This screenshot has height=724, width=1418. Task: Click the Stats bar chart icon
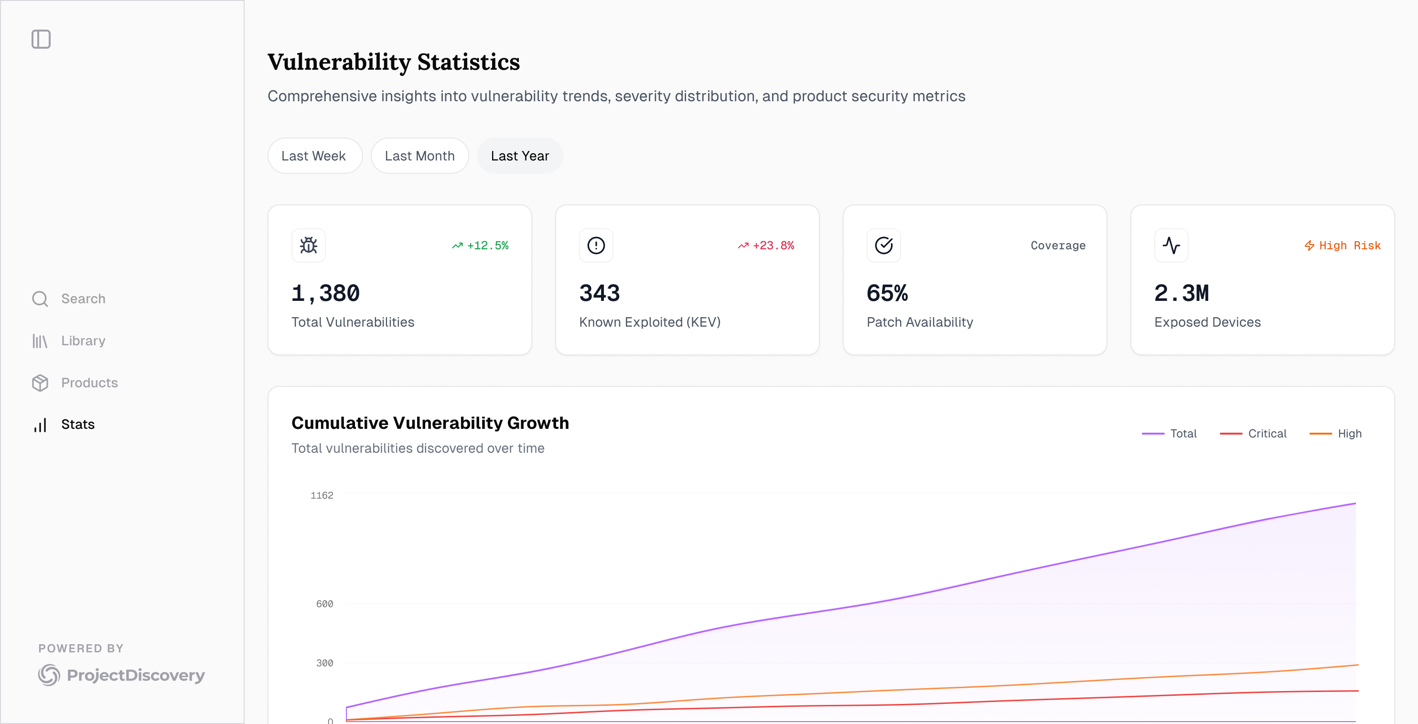(x=40, y=425)
